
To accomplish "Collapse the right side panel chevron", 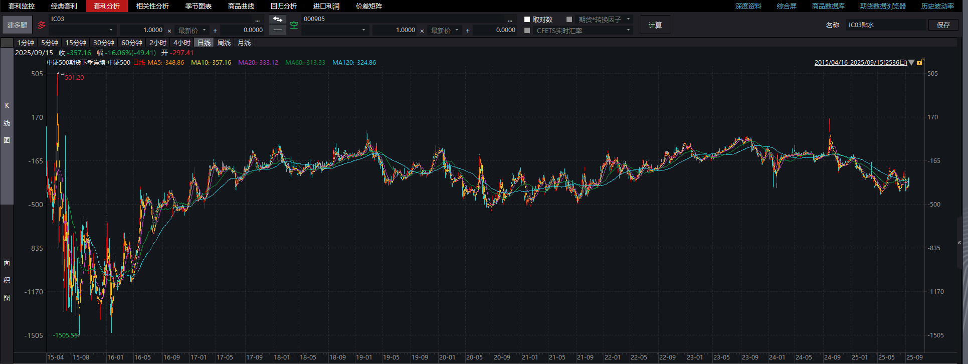I will [959, 243].
